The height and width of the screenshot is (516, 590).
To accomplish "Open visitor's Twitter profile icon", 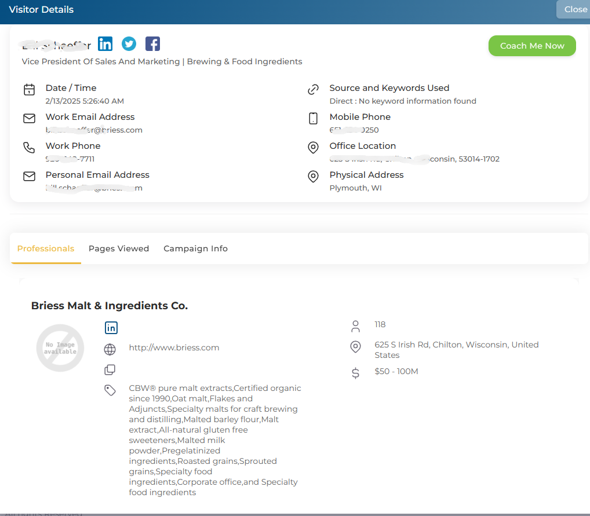I will point(129,44).
